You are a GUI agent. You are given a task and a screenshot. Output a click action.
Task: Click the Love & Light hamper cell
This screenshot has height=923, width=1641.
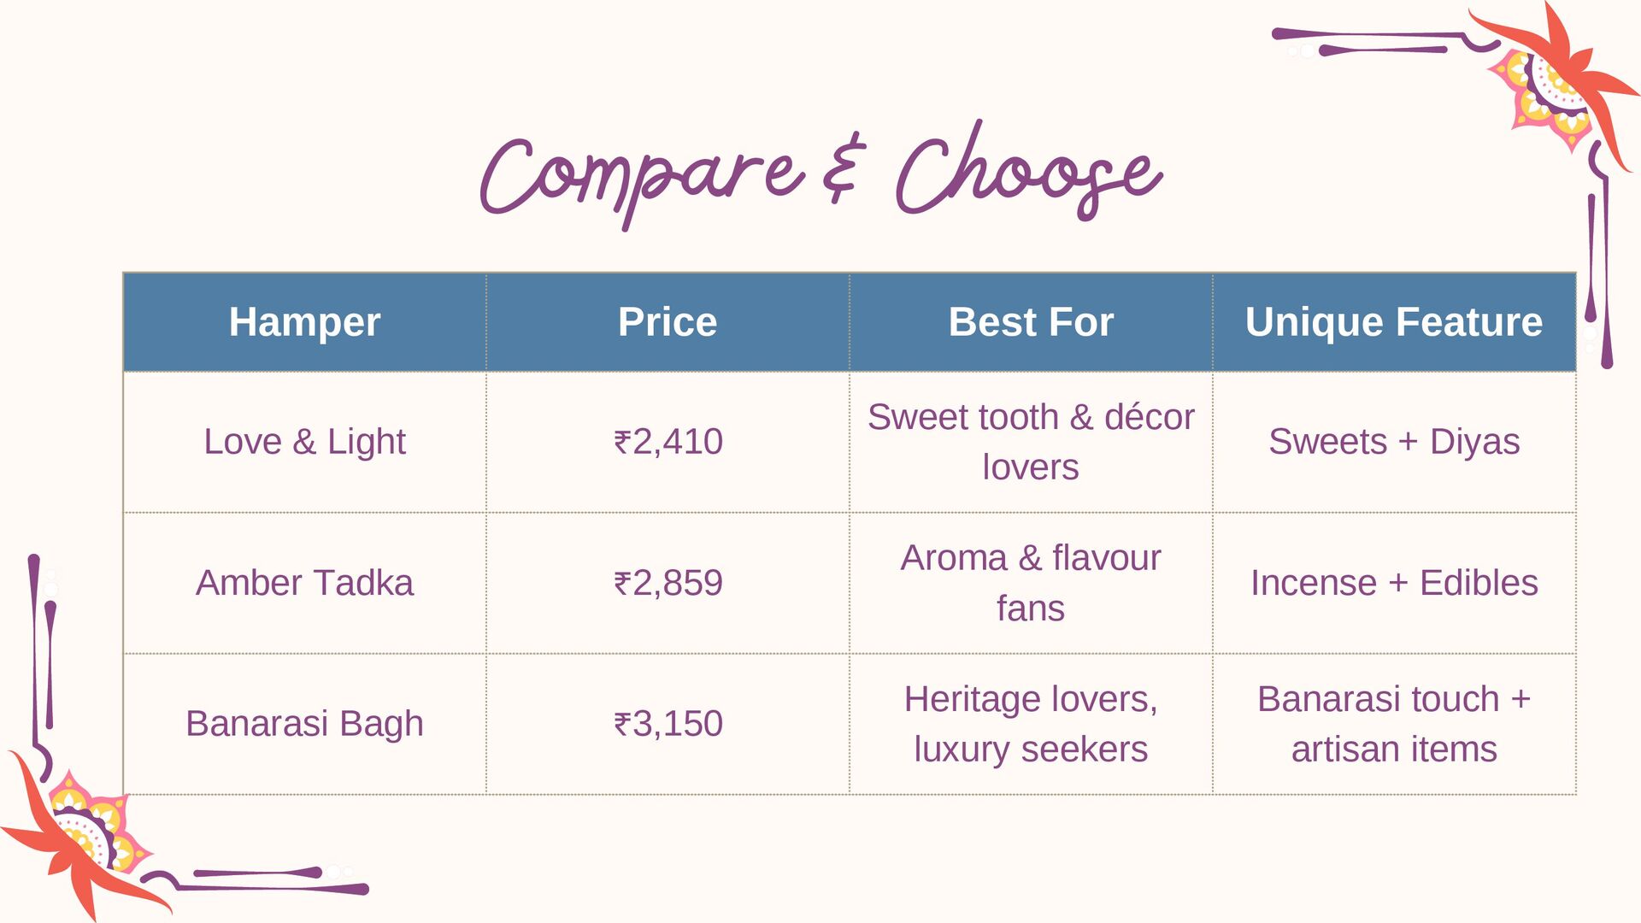305,442
